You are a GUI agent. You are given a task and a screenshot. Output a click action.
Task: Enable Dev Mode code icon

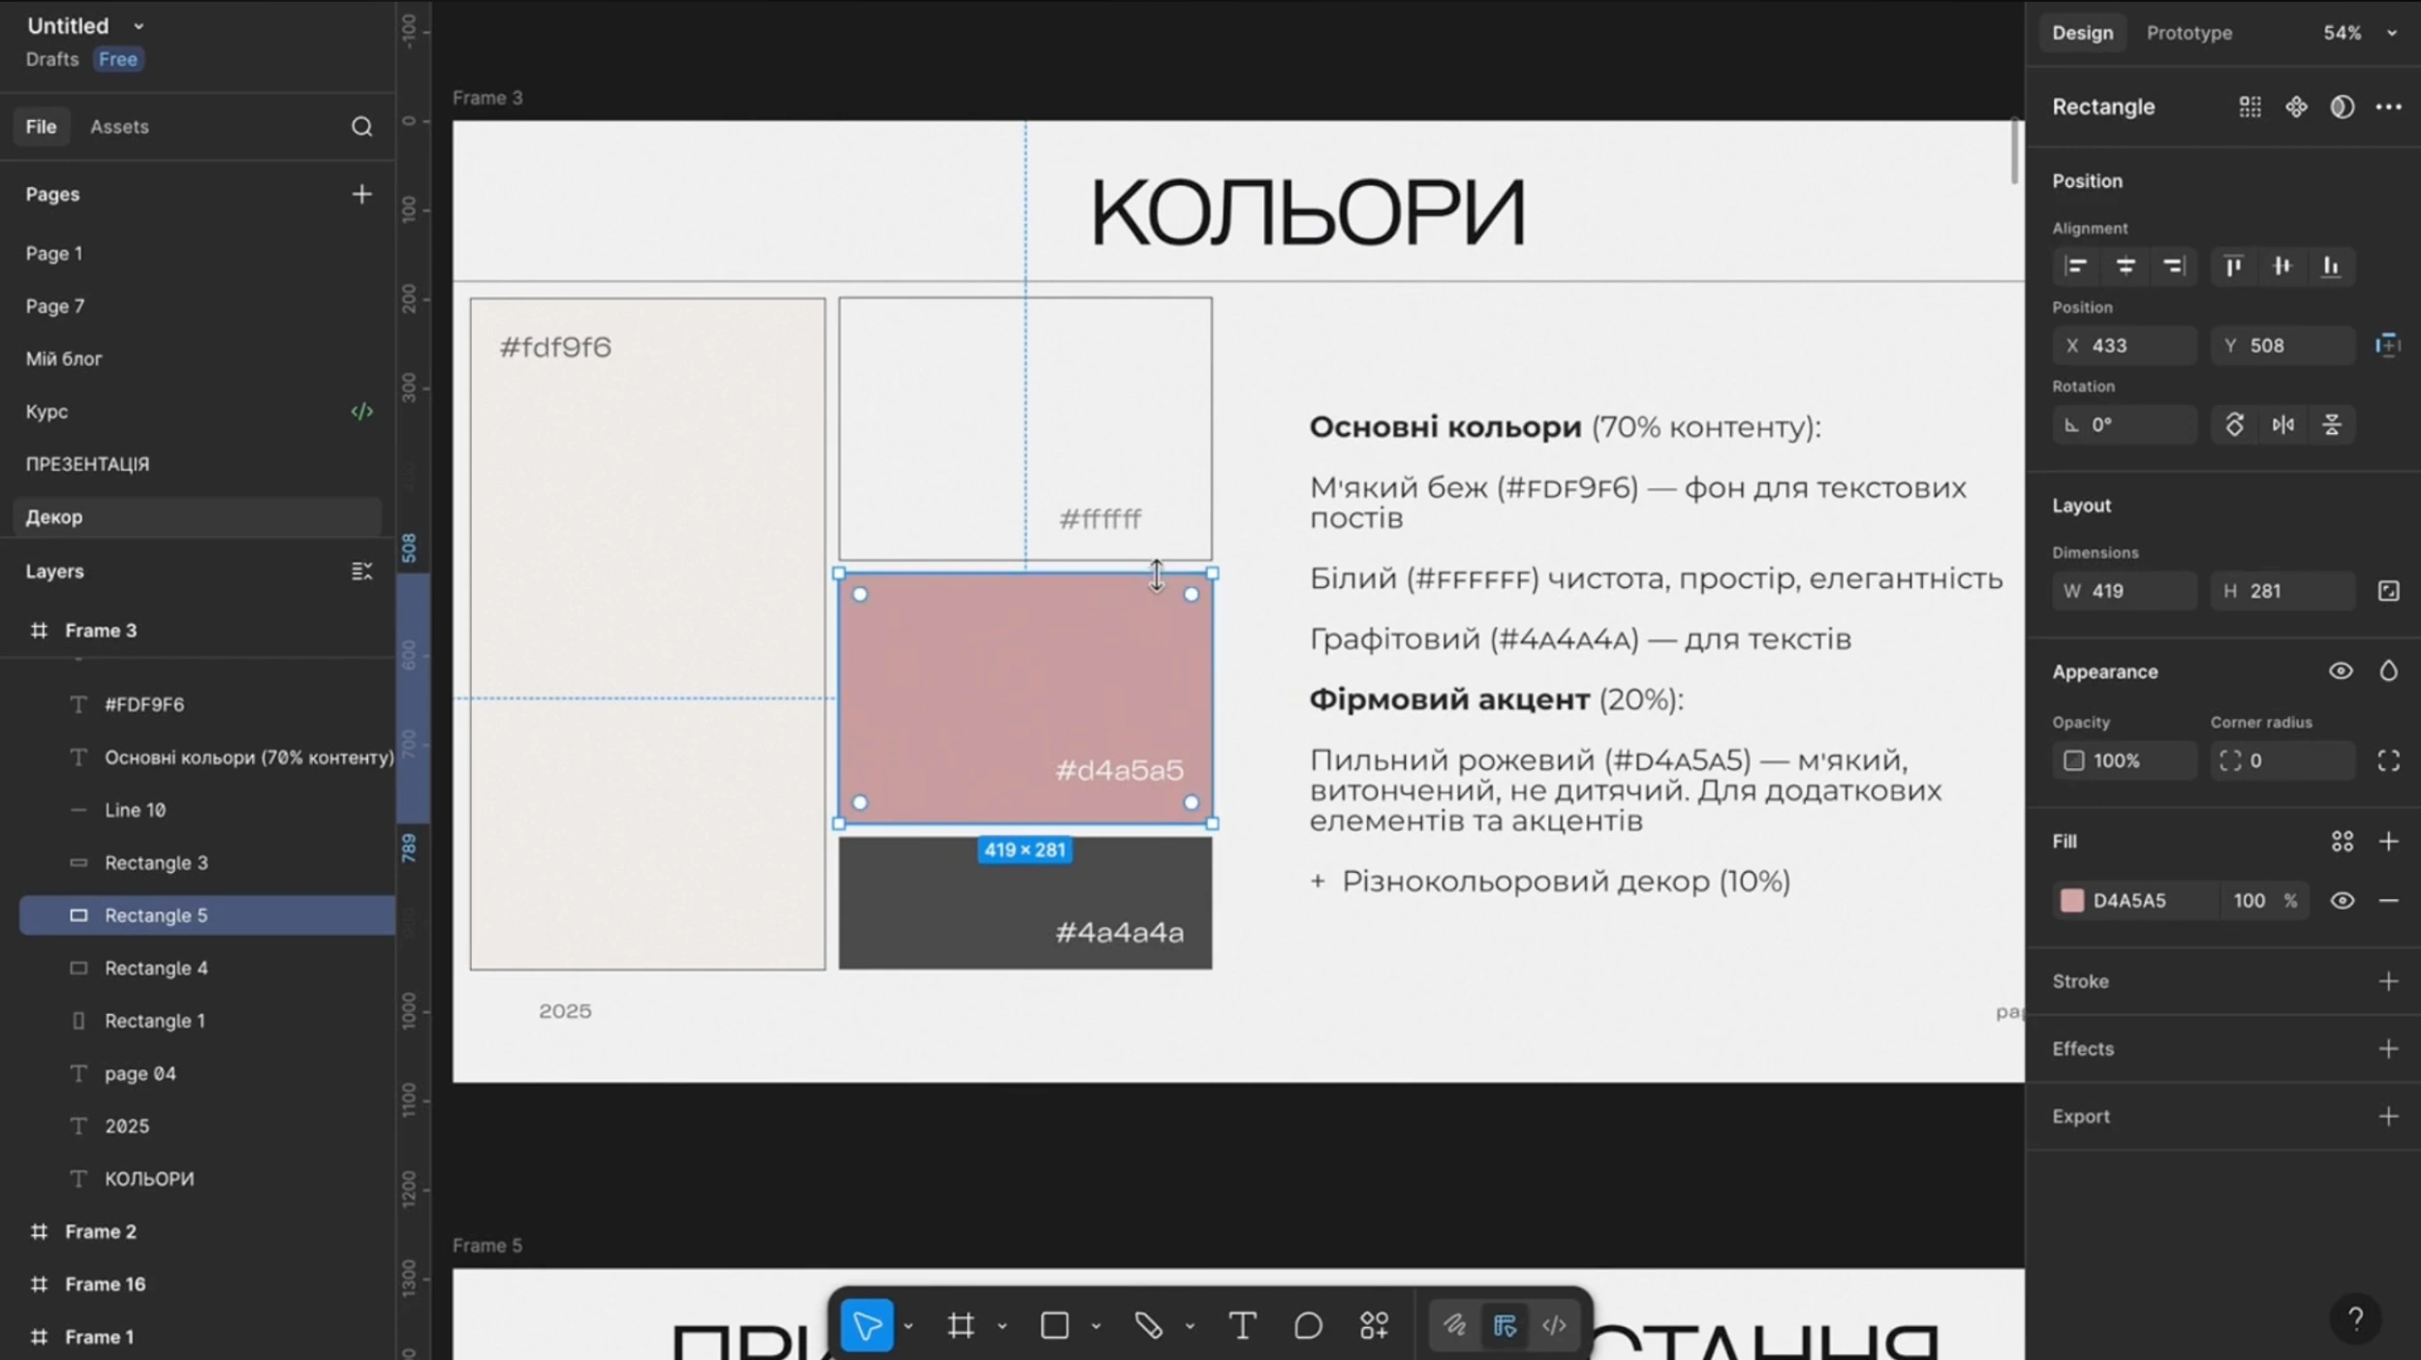(1554, 1325)
